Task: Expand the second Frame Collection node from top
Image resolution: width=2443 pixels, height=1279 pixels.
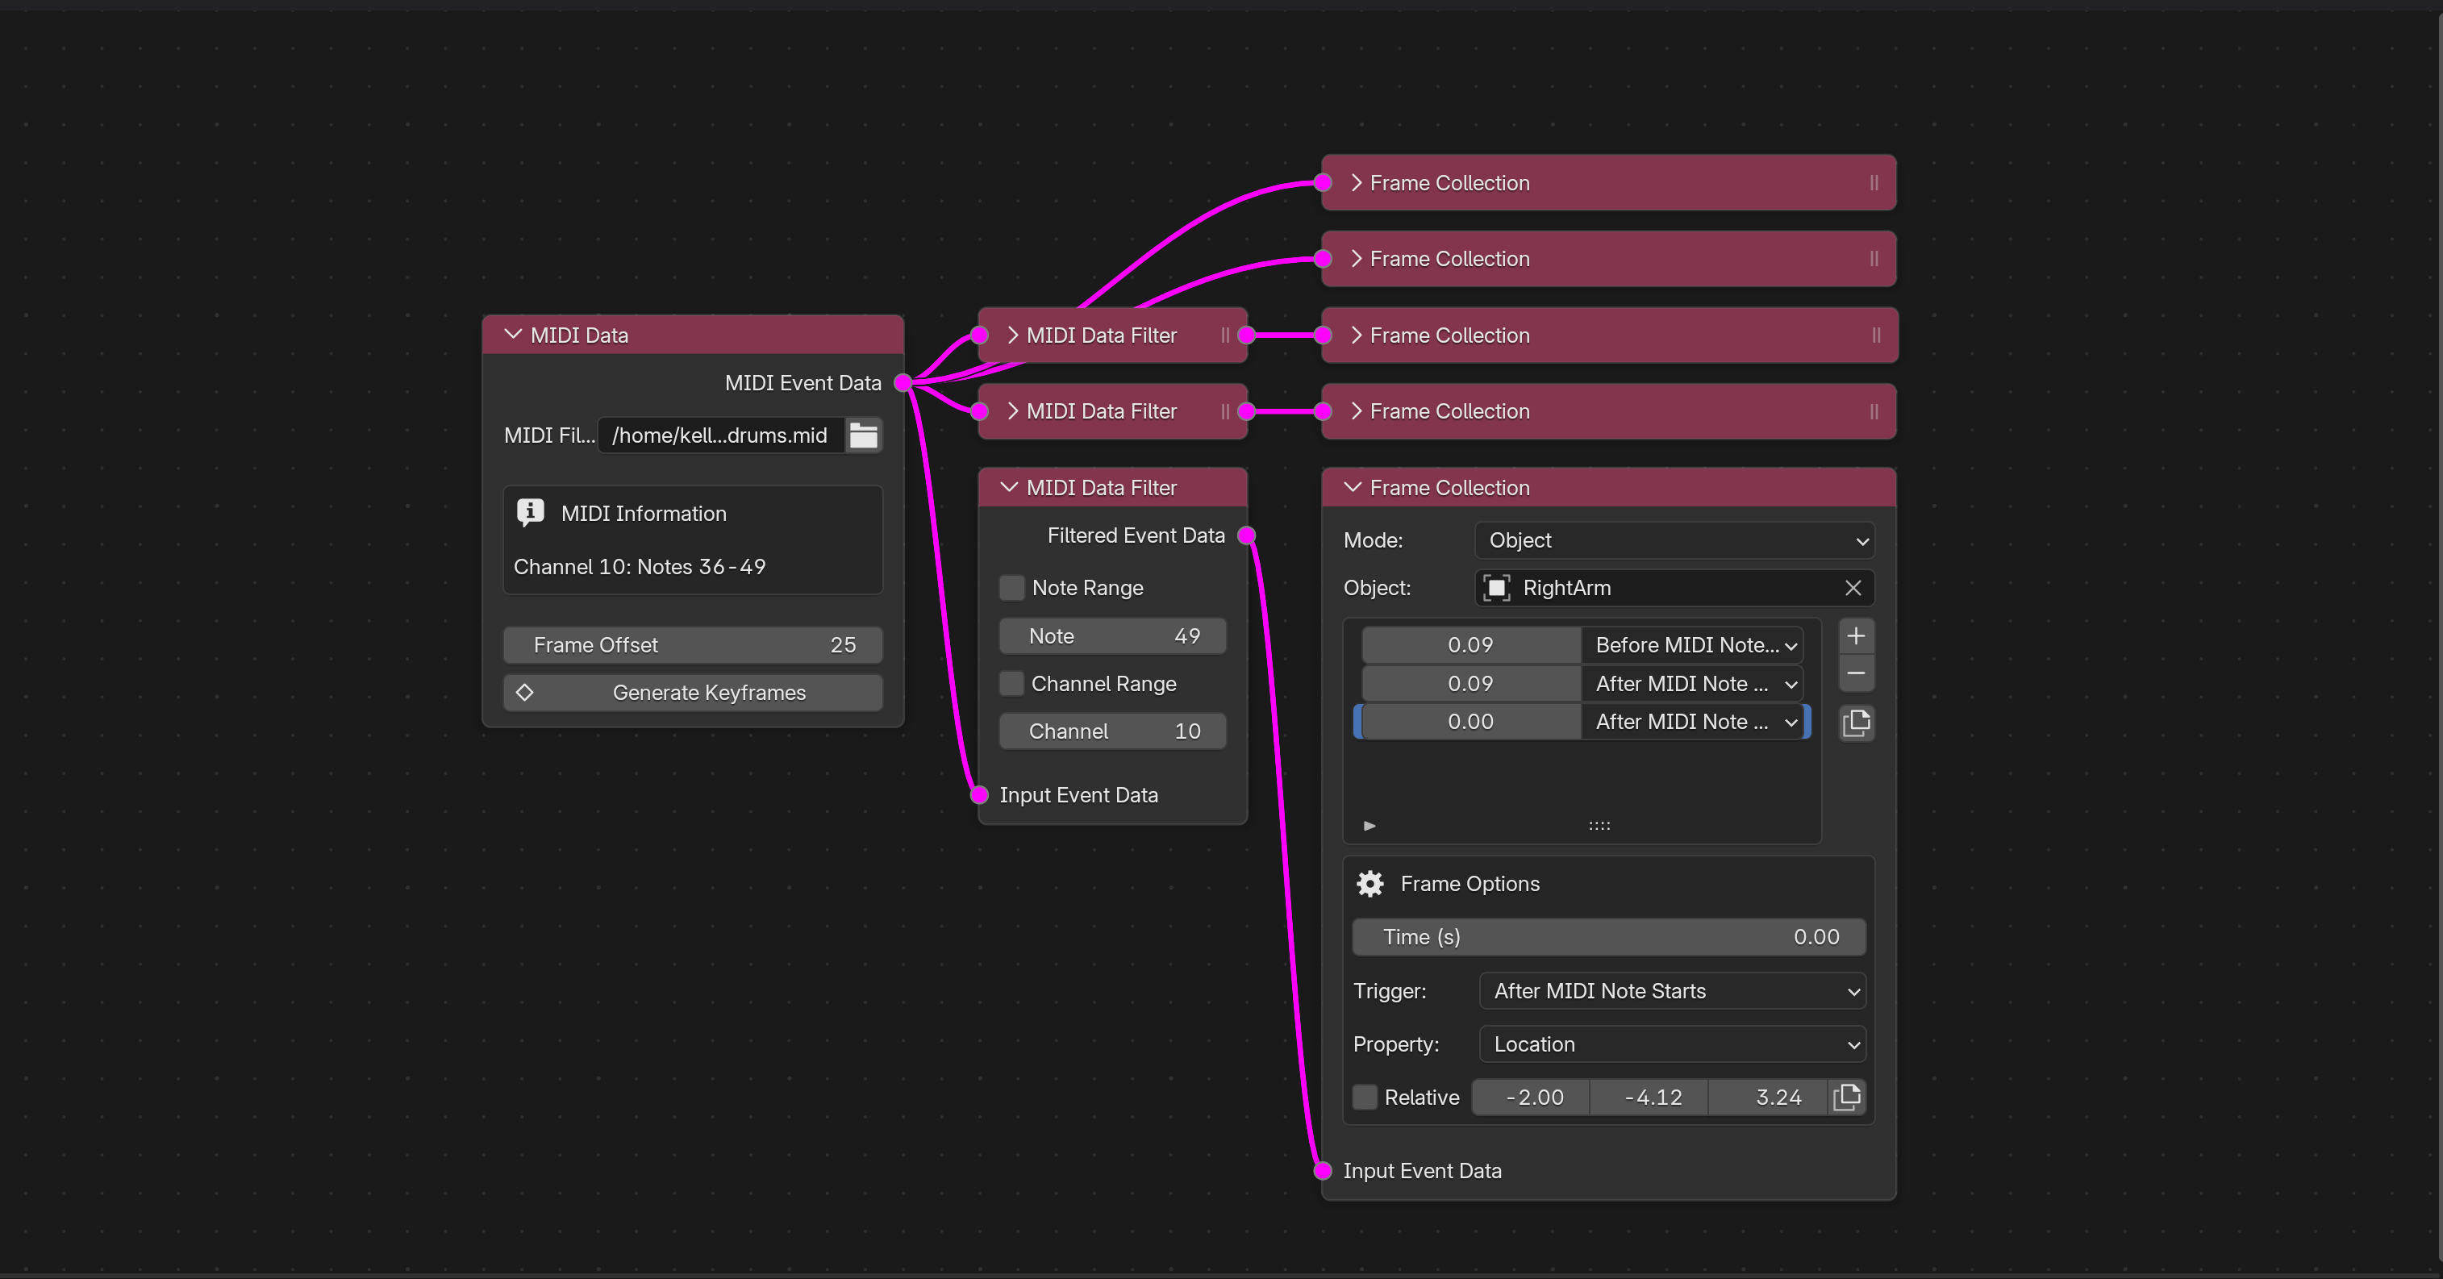Action: click(1356, 259)
